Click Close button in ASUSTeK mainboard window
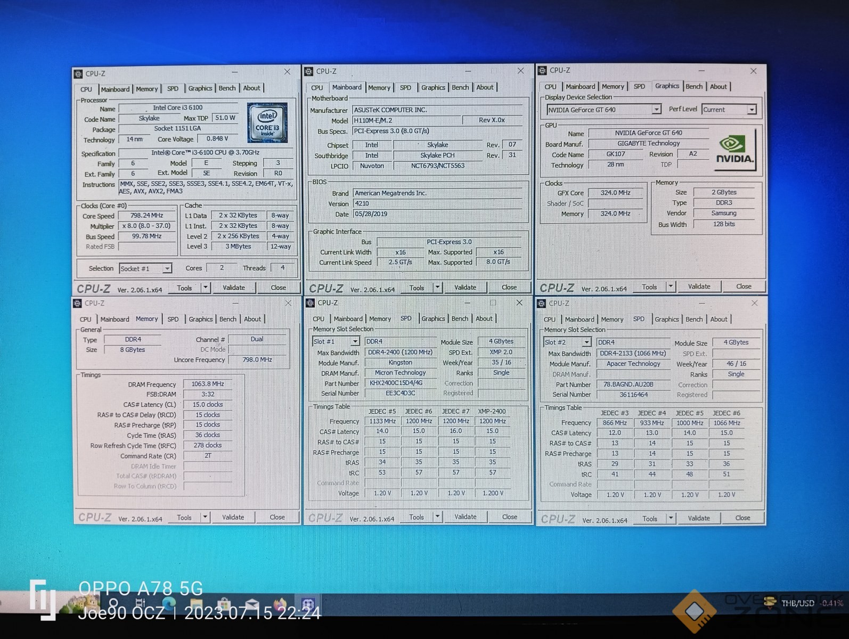849x639 pixels. click(509, 288)
